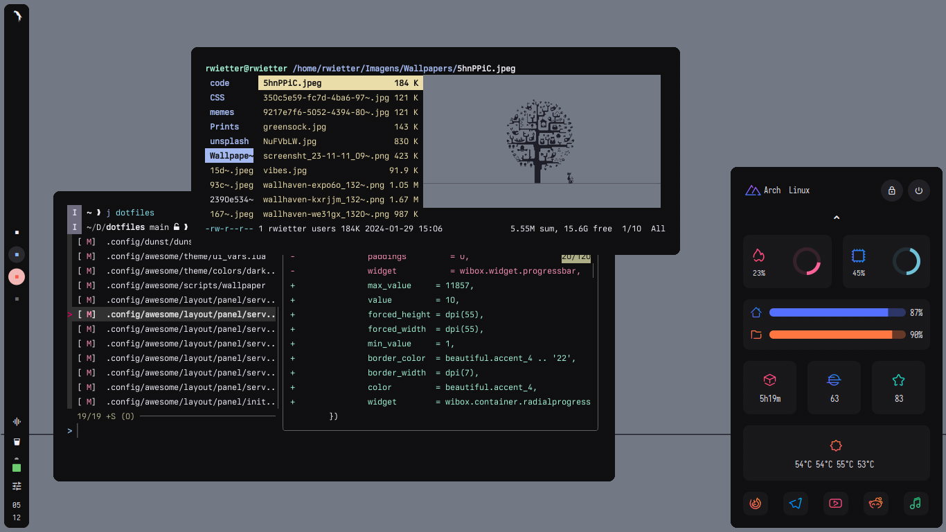Click the 54°C temperature readout text
The width and height of the screenshot is (946, 532).
[x=835, y=464]
